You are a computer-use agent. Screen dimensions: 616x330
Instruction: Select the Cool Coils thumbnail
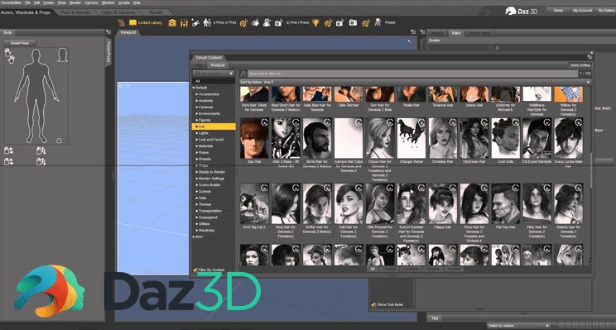point(506,138)
